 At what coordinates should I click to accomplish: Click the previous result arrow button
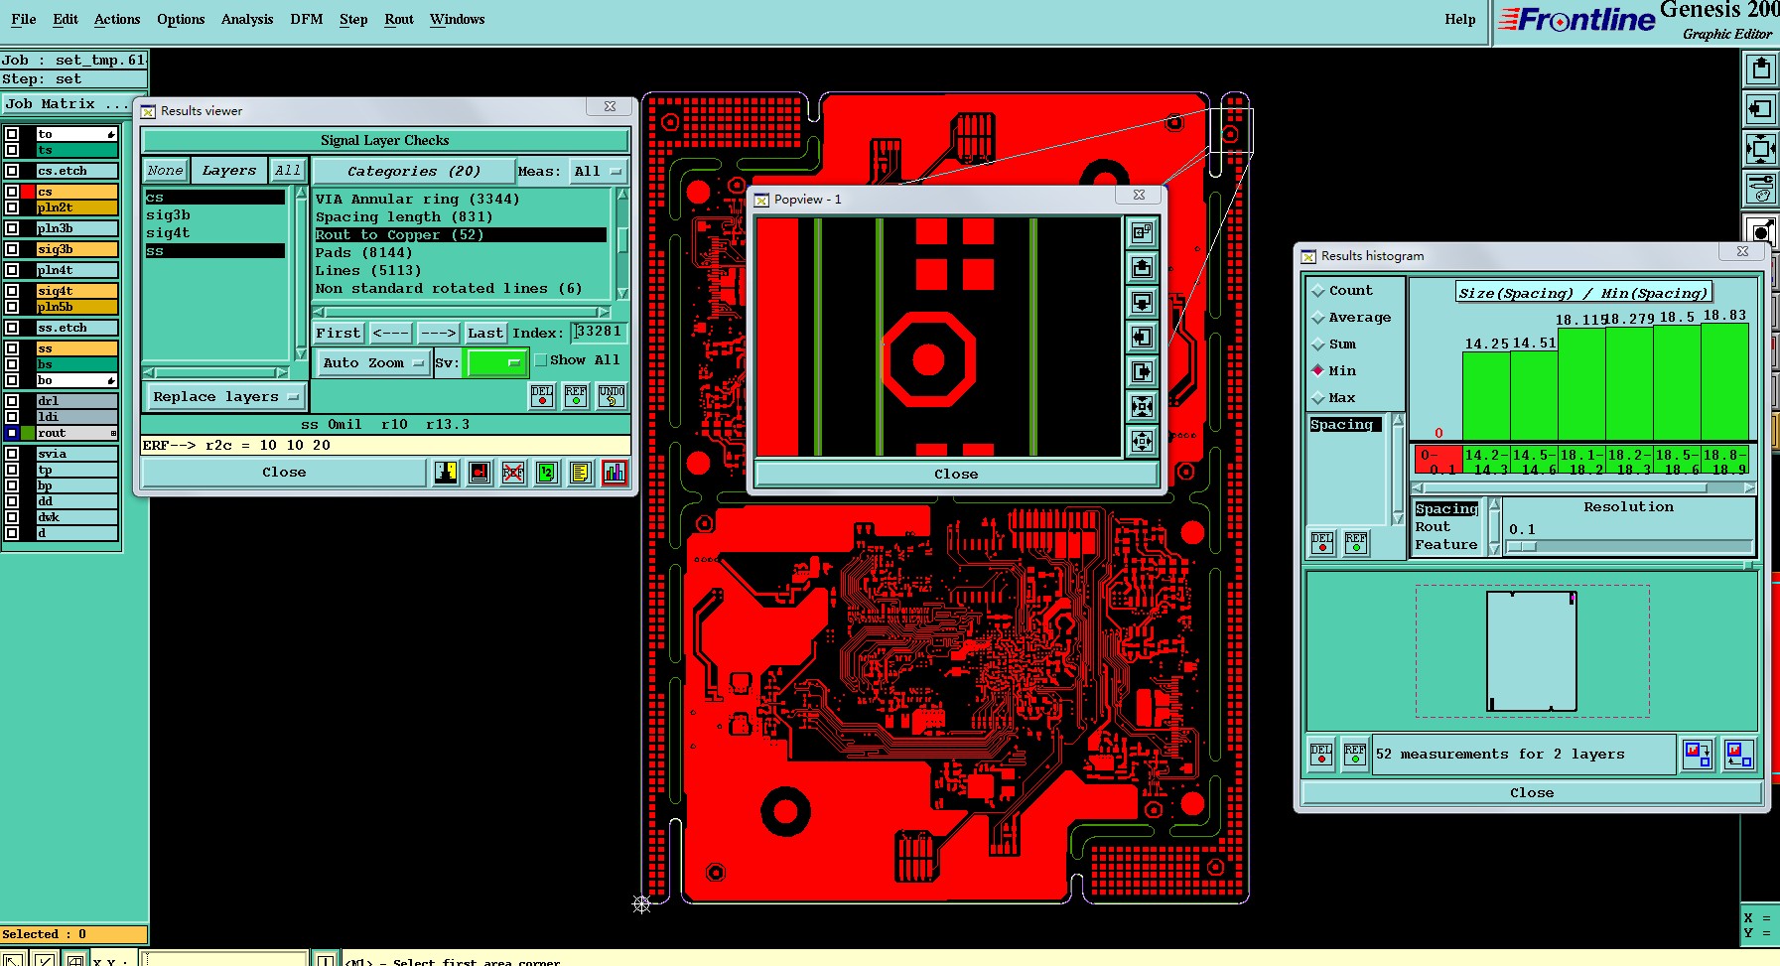[390, 334]
